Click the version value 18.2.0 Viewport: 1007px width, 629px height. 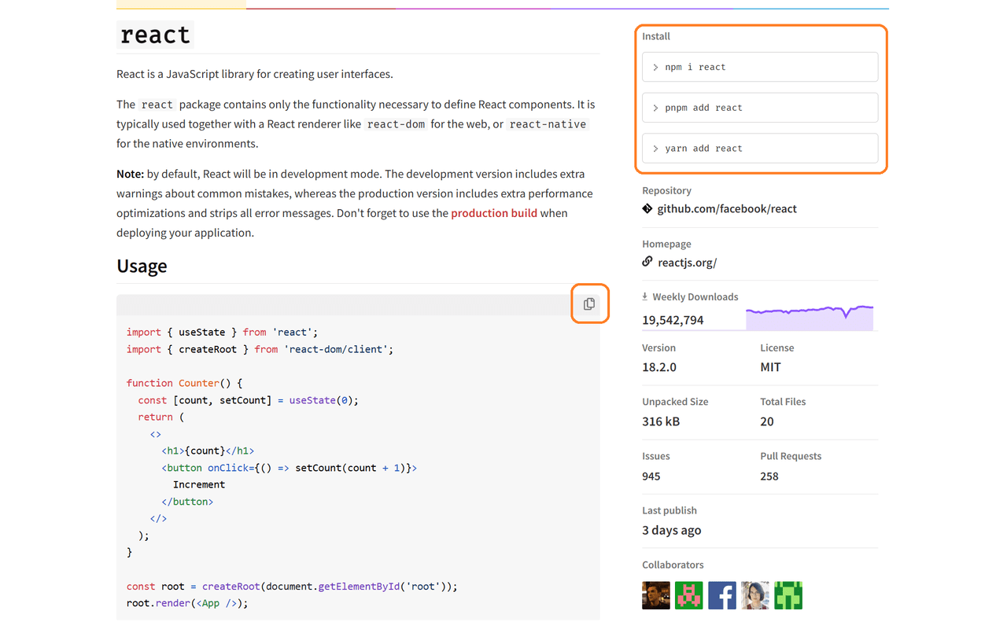[659, 367]
